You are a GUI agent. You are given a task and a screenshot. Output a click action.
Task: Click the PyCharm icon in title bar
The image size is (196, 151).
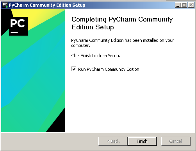pyautogui.click(x=5, y=5)
